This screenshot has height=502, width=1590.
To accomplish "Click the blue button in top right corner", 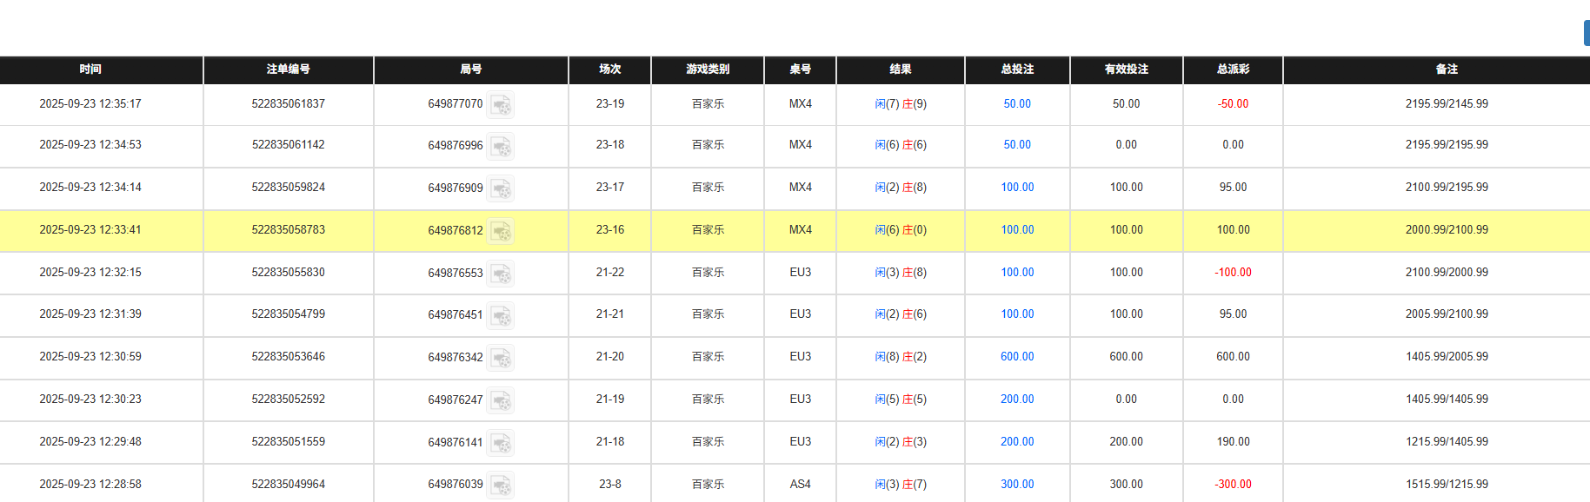I will tap(1586, 33).
